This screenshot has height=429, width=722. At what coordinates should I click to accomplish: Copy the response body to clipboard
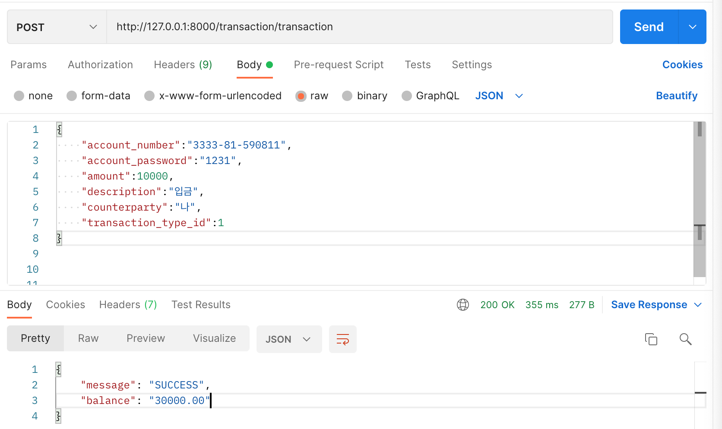click(x=651, y=339)
